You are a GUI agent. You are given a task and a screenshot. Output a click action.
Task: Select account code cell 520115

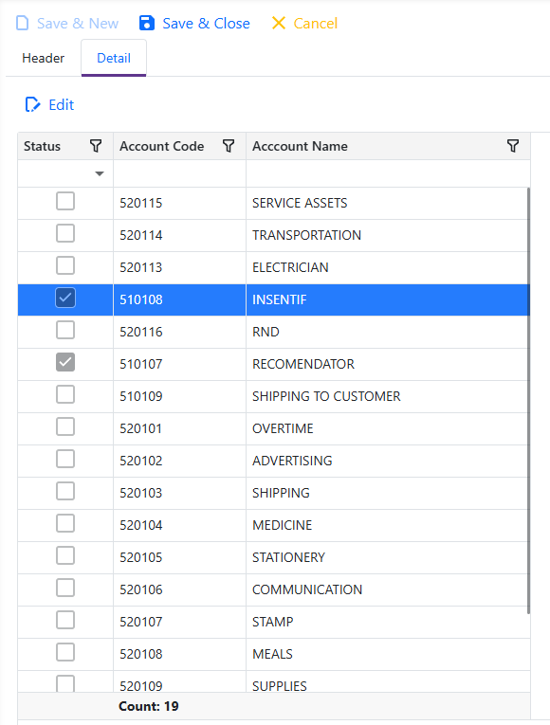pos(179,204)
